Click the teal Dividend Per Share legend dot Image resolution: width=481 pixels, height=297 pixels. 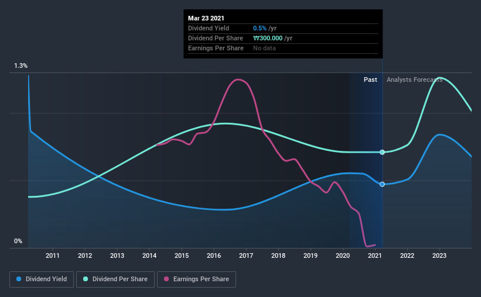point(86,279)
